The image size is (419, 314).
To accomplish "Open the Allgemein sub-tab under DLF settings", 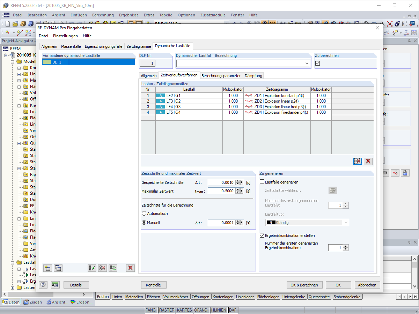I will tap(149, 76).
